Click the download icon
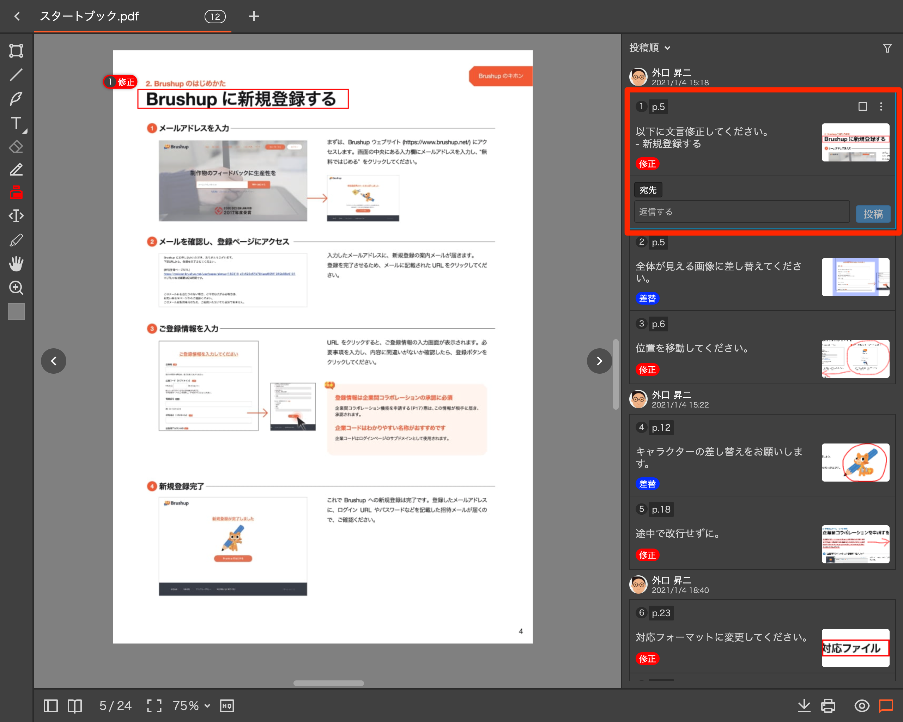This screenshot has height=722, width=903. tap(804, 706)
